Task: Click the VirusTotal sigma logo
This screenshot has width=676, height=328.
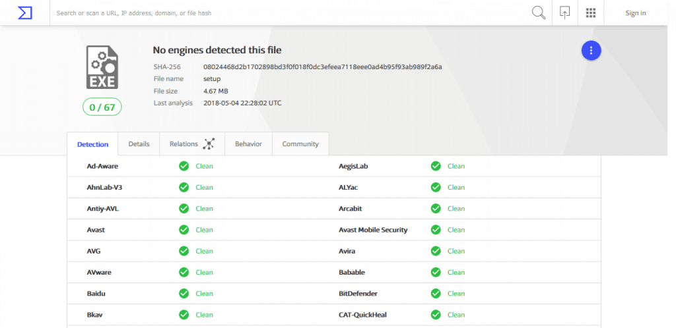Action: click(25, 13)
